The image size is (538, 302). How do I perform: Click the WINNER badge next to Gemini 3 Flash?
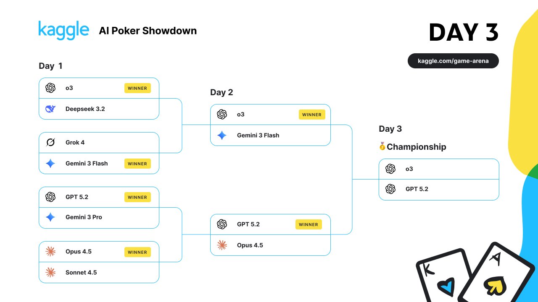(137, 164)
